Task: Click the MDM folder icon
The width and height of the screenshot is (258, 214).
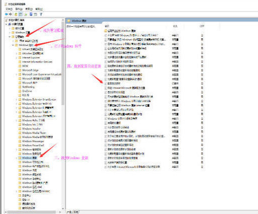Action: [x=20, y=66]
